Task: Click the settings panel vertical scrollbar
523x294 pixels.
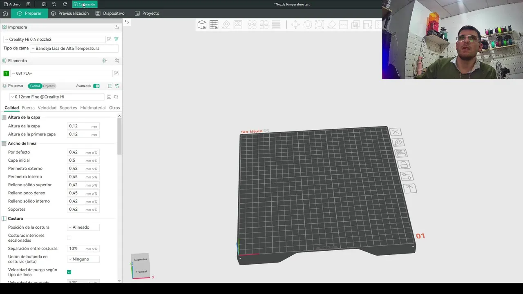Action: click(119, 137)
